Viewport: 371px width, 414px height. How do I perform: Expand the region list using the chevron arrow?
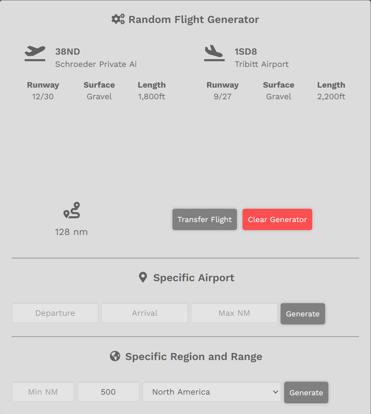click(275, 392)
